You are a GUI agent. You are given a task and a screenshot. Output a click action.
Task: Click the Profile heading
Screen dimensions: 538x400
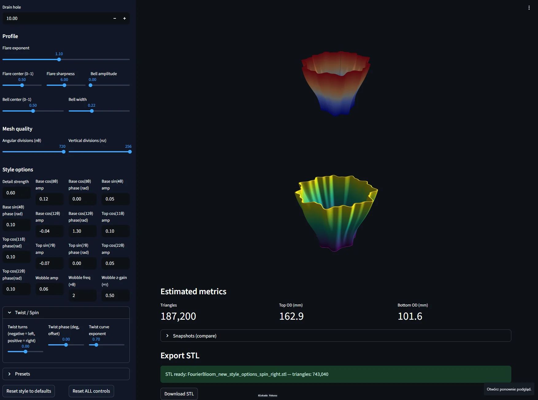pyautogui.click(x=10, y=36)
